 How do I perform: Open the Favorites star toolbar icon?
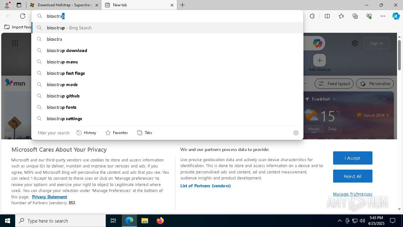tap(341, 16)
